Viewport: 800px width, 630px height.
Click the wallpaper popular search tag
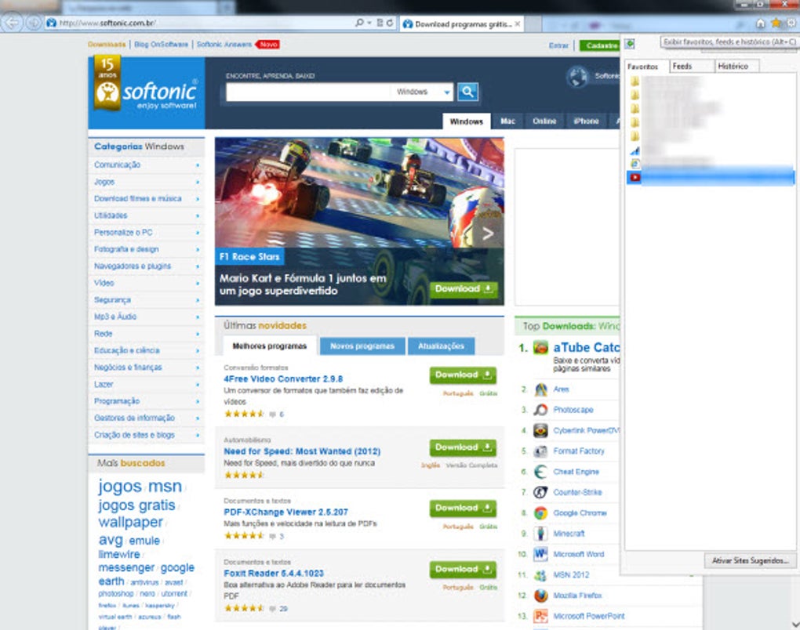tap(131, 522)
